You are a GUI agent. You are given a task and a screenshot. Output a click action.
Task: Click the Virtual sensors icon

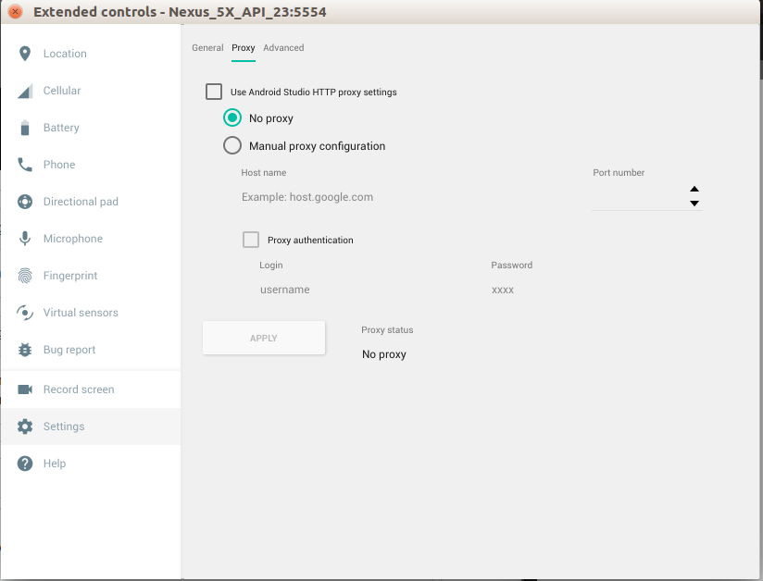(25, 313)
